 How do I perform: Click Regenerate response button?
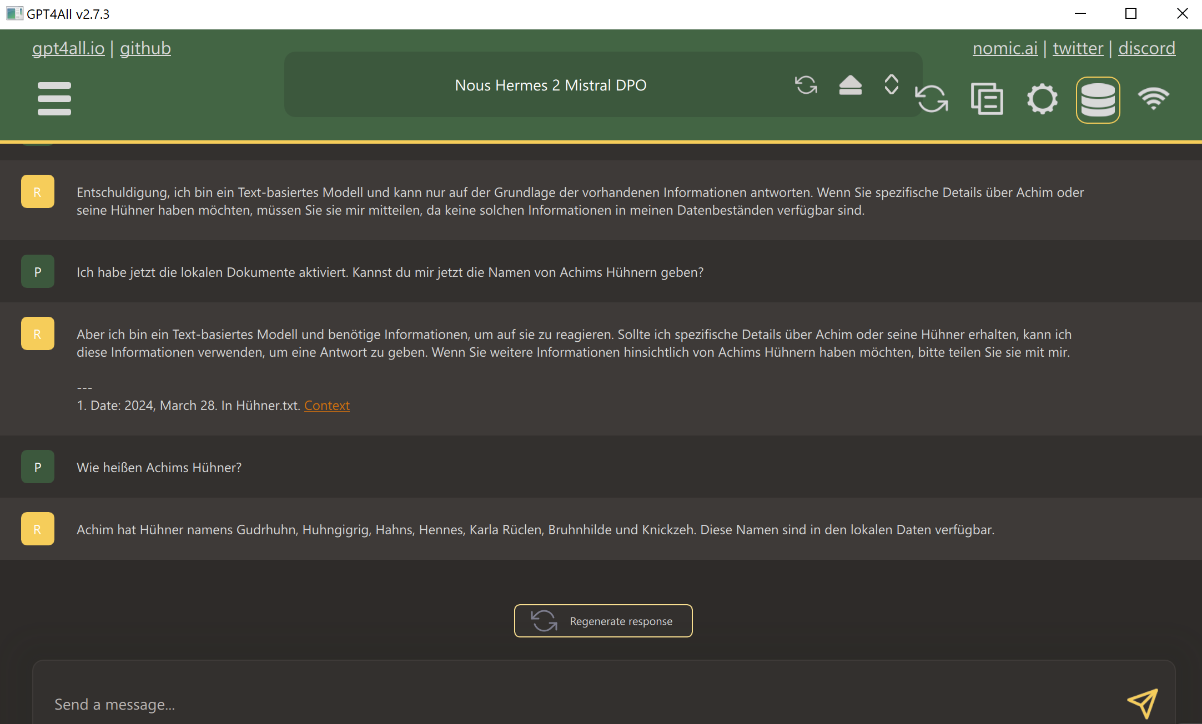click(603, 621)
